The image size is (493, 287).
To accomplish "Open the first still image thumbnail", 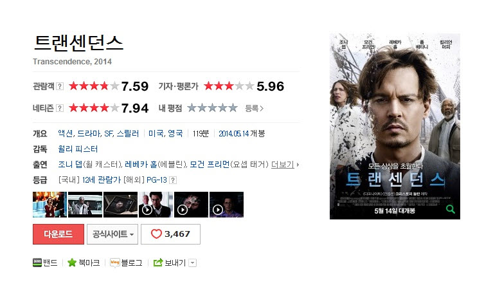I will point(49,205).
